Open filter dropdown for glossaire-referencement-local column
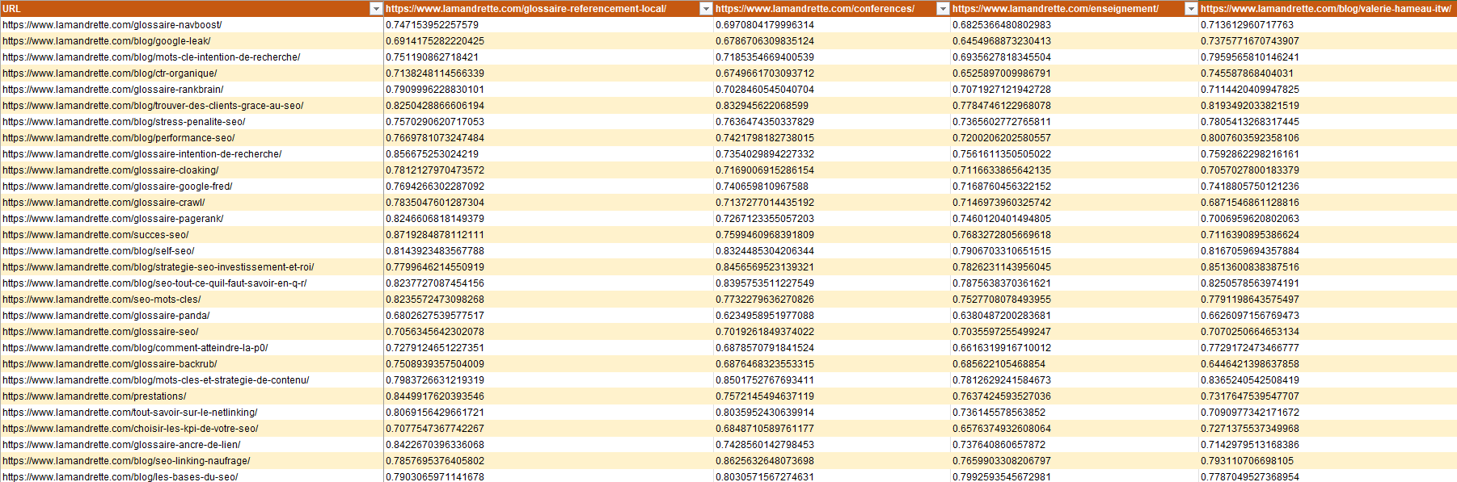The image size is (1457, 482). 705,9
